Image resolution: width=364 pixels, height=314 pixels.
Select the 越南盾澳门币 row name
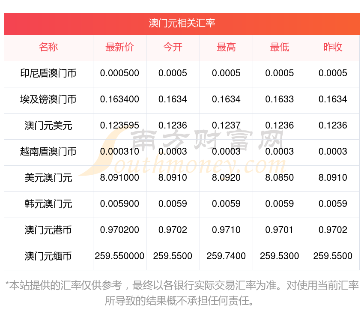[48, 152]
